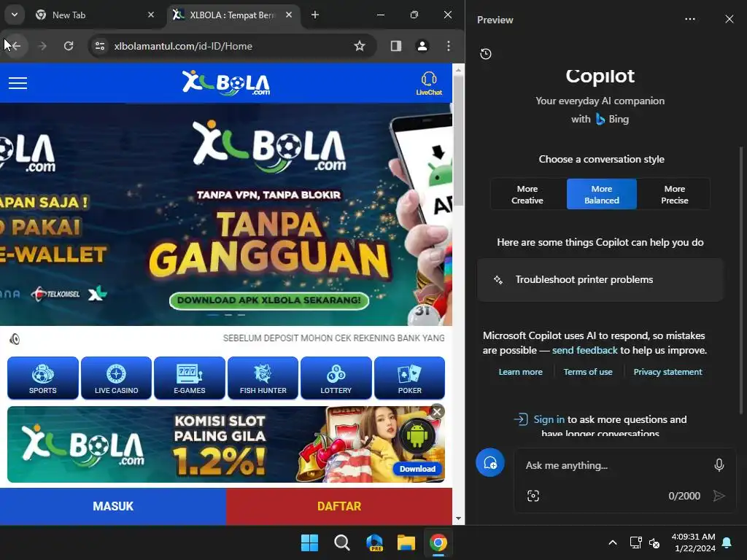This screenshot has width=747, height=560.
Task: Open the Terms of use link
Action: point(588,372)
